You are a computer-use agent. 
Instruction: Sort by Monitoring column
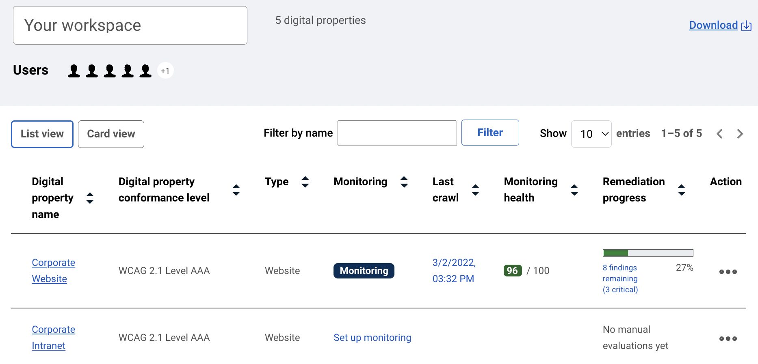coord(404,182)
